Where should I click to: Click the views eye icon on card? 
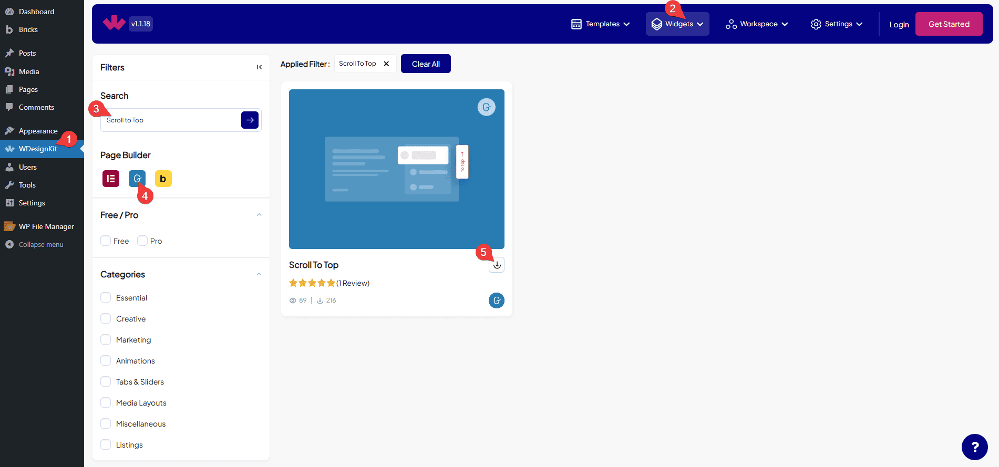pyautogui.click(x=293, y=300)
